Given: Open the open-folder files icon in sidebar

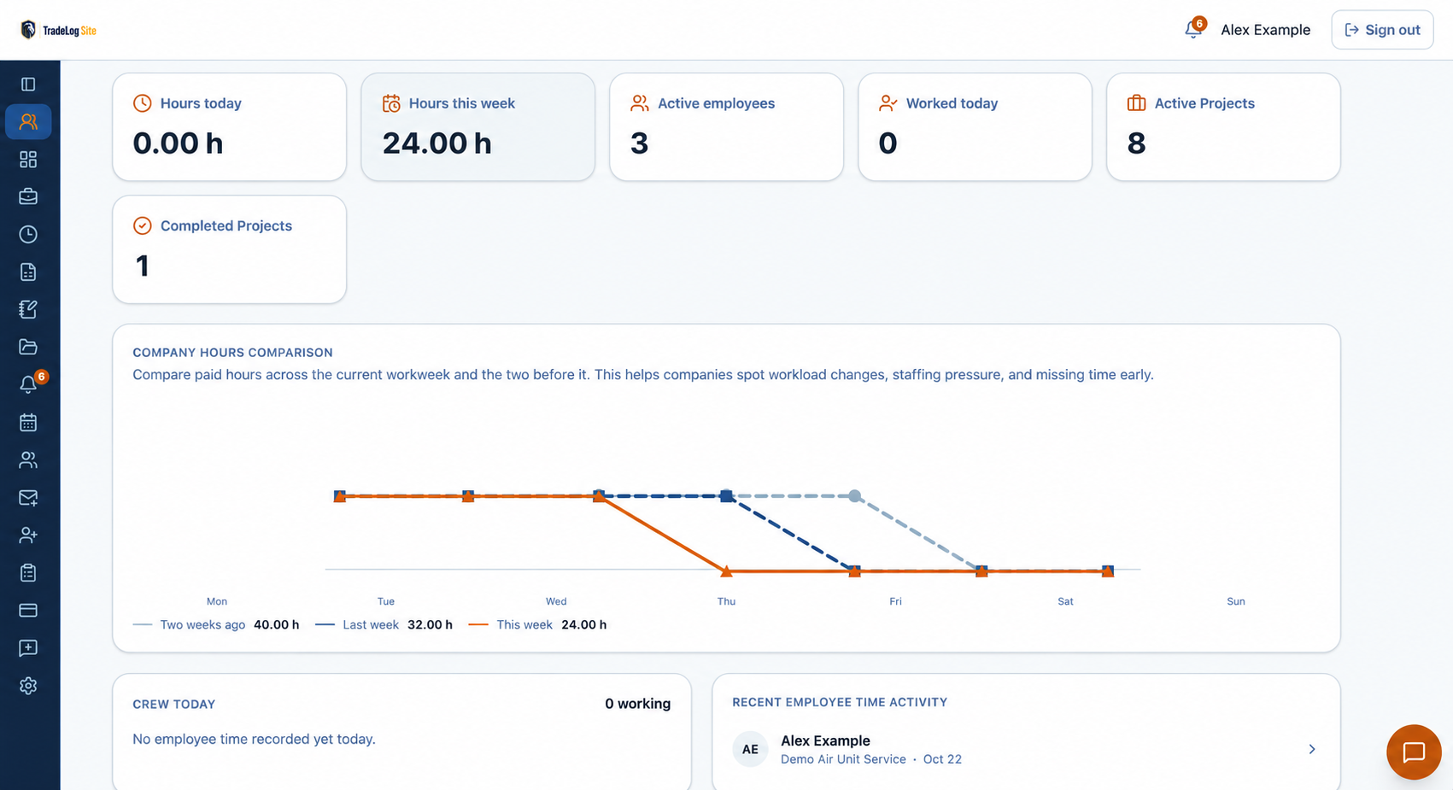Looking at the screenshot, I should pos(28,347).
